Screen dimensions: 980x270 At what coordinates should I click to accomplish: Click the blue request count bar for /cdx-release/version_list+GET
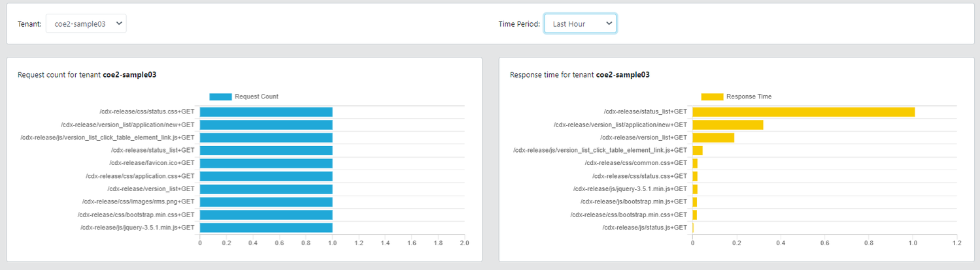(x=266, y=189)
